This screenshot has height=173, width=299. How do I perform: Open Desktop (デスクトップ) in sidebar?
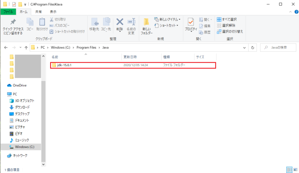click(19, 114)
